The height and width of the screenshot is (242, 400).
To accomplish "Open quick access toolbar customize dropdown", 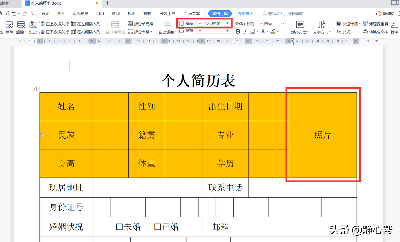I will click(x=32, y=14).
